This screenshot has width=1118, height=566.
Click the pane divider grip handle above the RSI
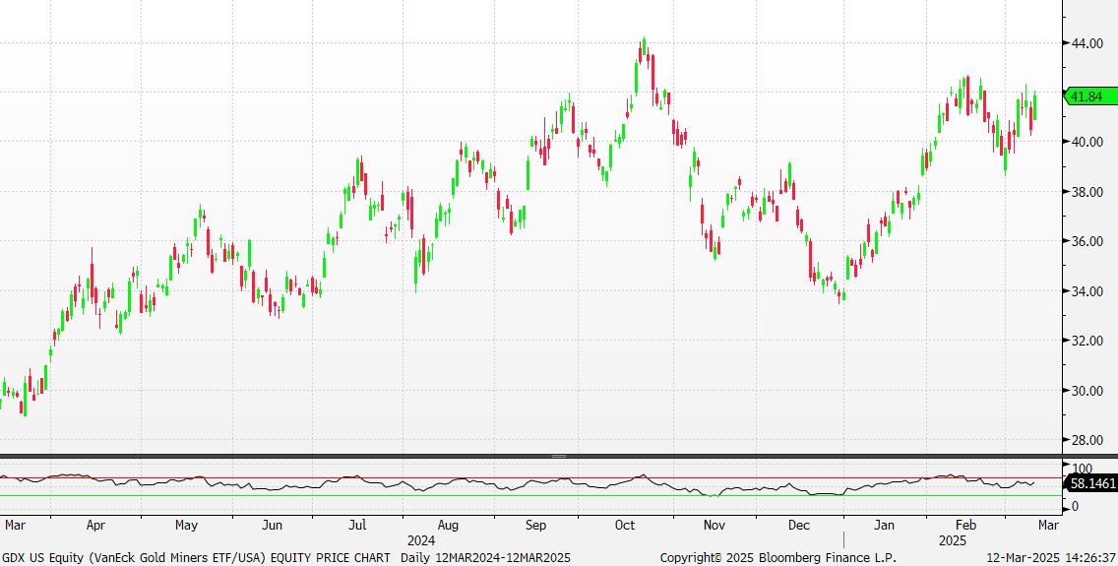click(559, 456)
